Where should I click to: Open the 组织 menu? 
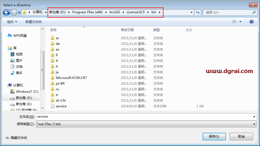pyautogui.click(x=12, y=22)
